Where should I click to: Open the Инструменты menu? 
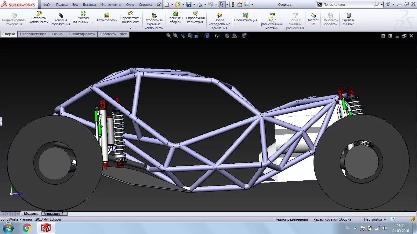coord(111,5)
